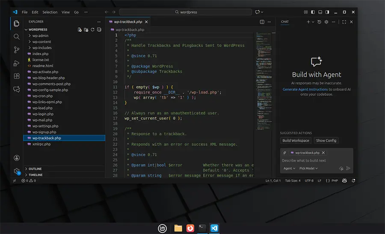Click the code minimap overview
The image size is (385, 234).
(264, 81)
